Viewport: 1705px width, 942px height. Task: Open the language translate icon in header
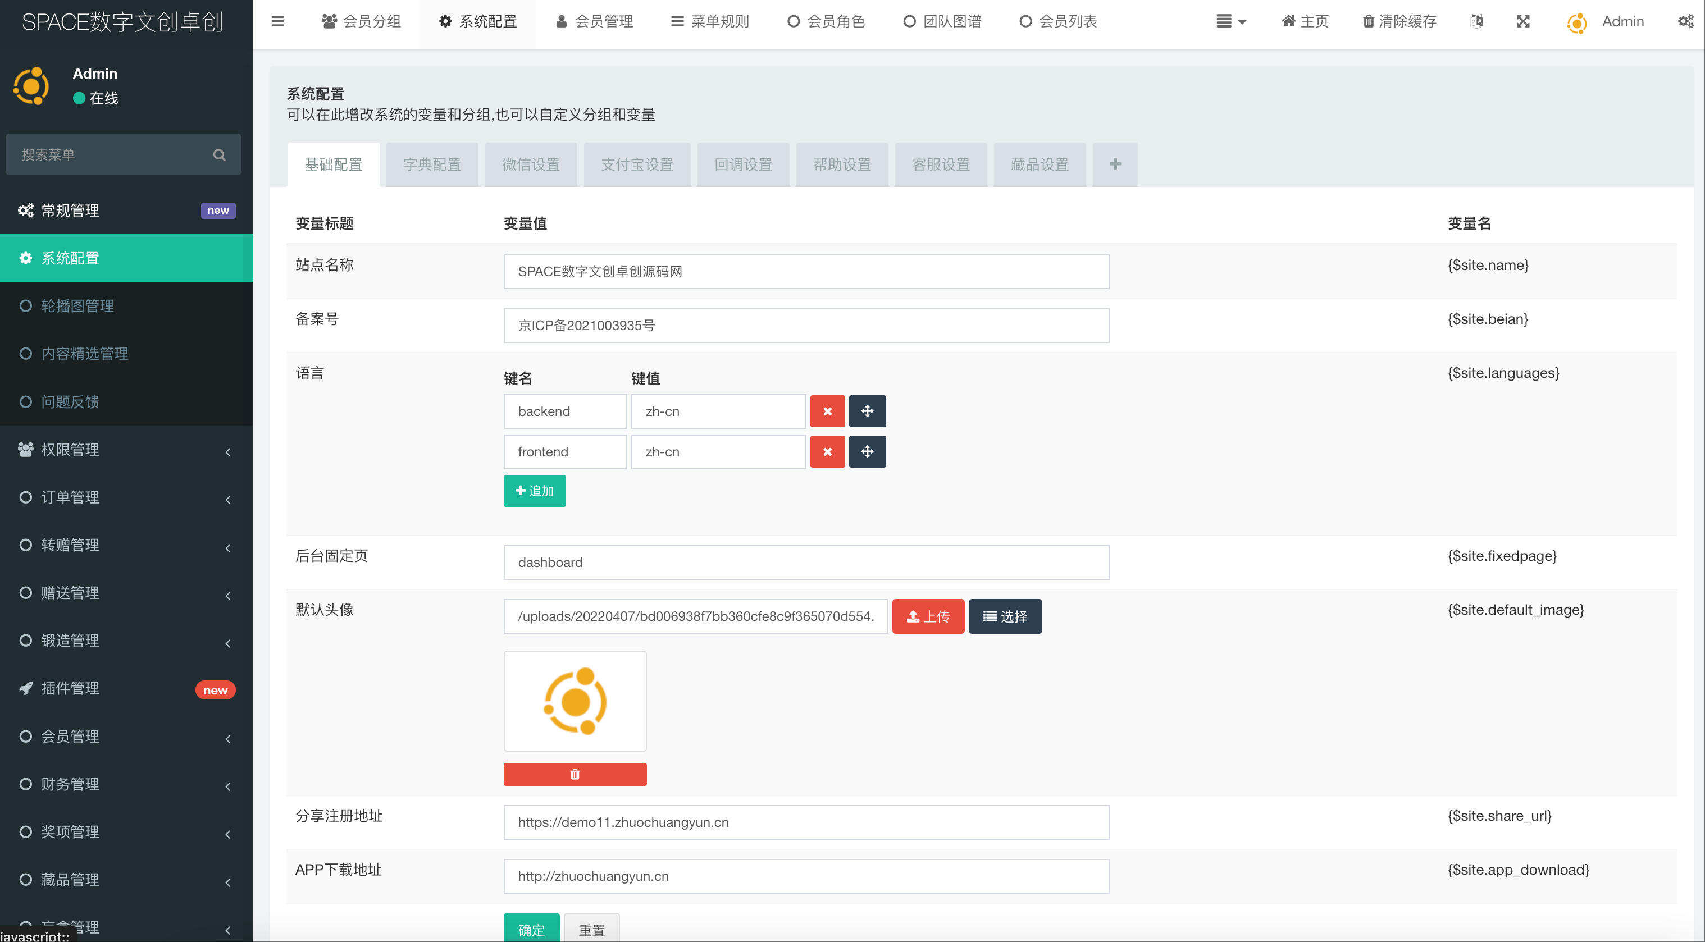[x=1476, y=21]
